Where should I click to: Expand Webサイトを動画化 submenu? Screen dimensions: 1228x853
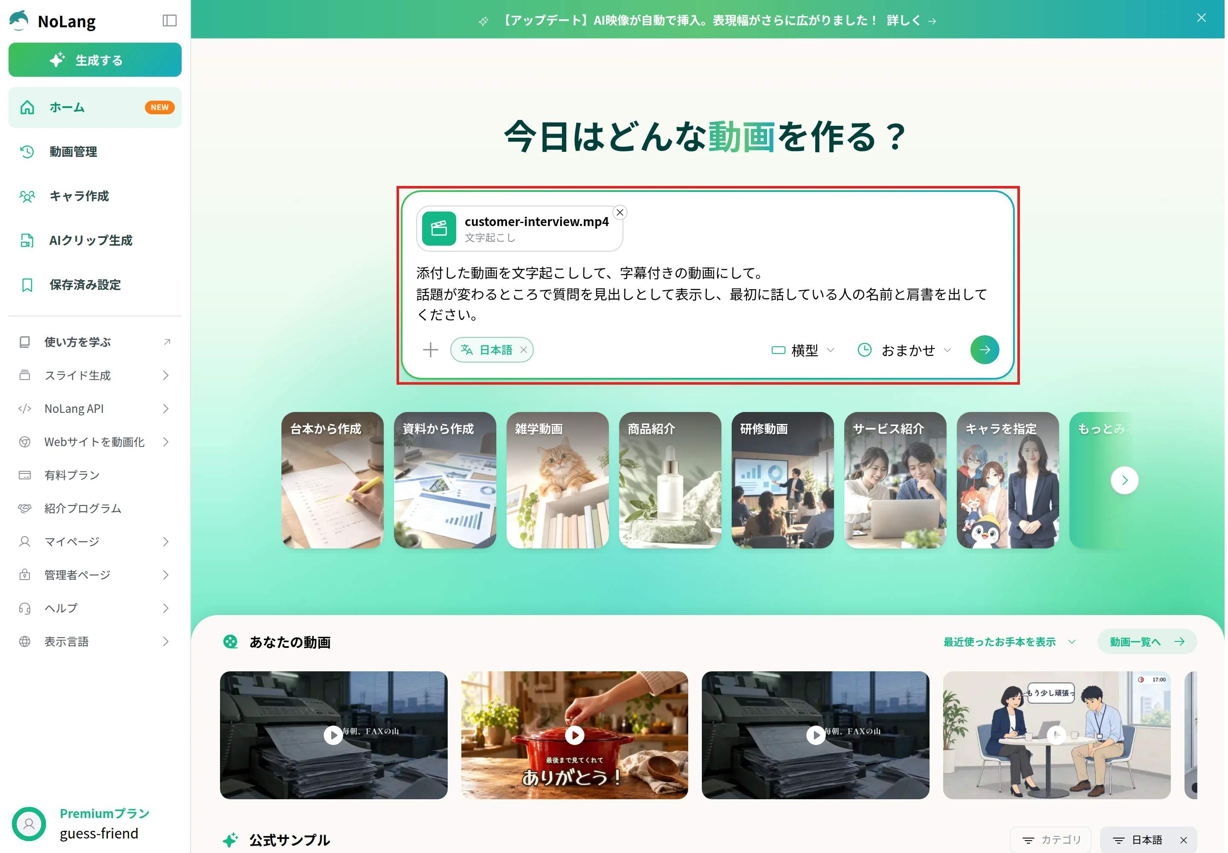click(95, 442)
